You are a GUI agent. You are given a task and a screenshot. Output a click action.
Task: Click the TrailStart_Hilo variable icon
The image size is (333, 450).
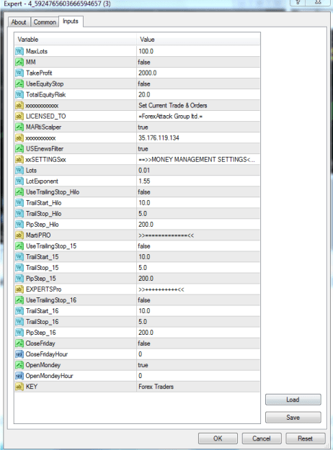[x=19, y=203]
